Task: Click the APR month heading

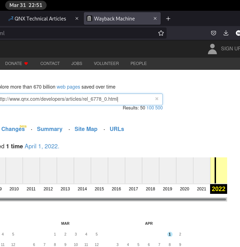Action: coord(149,223)
